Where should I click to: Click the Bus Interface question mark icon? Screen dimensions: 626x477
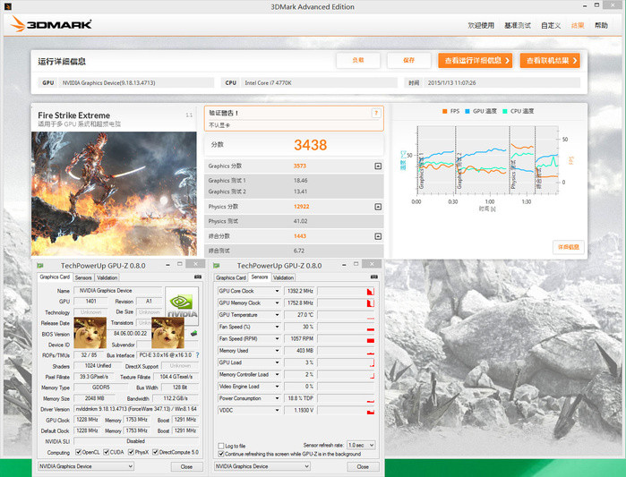(198, 354)
